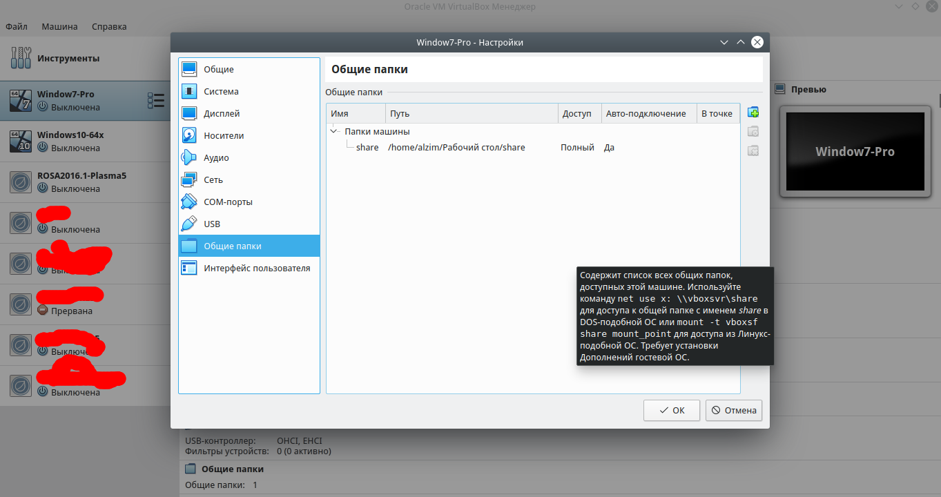Image resolution: width=941 pixels, height=497 pixels.
Task: Select the share folder name cell
Action: point(367,147)
